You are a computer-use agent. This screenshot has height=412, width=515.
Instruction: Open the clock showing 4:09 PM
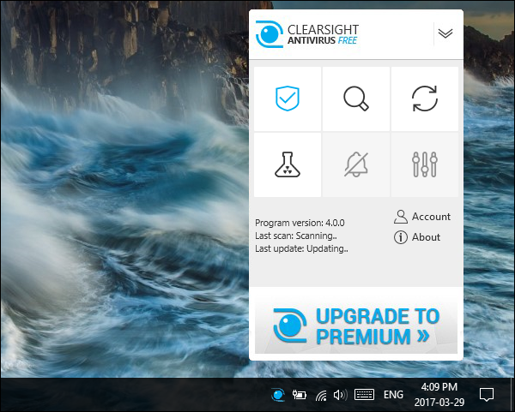439,395
